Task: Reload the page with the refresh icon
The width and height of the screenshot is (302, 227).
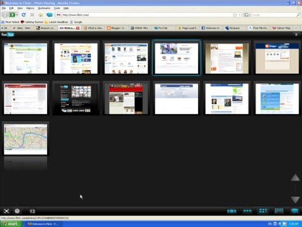Action: click(24, 15)
